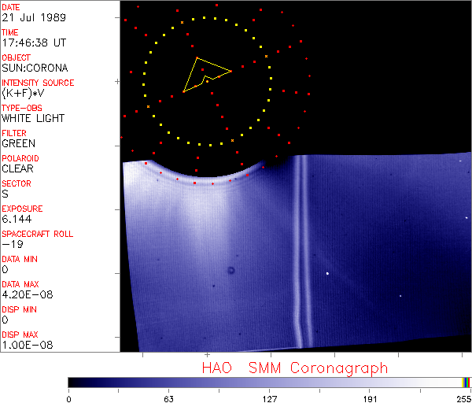Select the 1.00E-08 value

click(28, 346)
